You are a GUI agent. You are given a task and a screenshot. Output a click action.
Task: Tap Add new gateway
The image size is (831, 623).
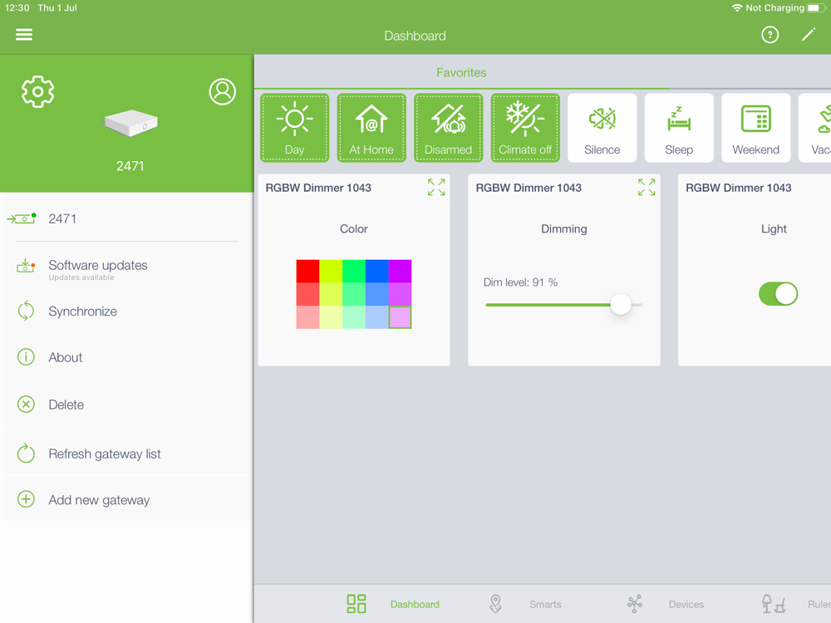coord(127,499)
